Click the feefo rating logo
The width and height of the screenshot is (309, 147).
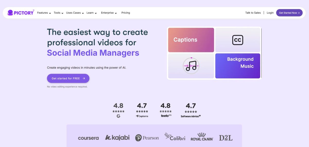coord(166,116)
